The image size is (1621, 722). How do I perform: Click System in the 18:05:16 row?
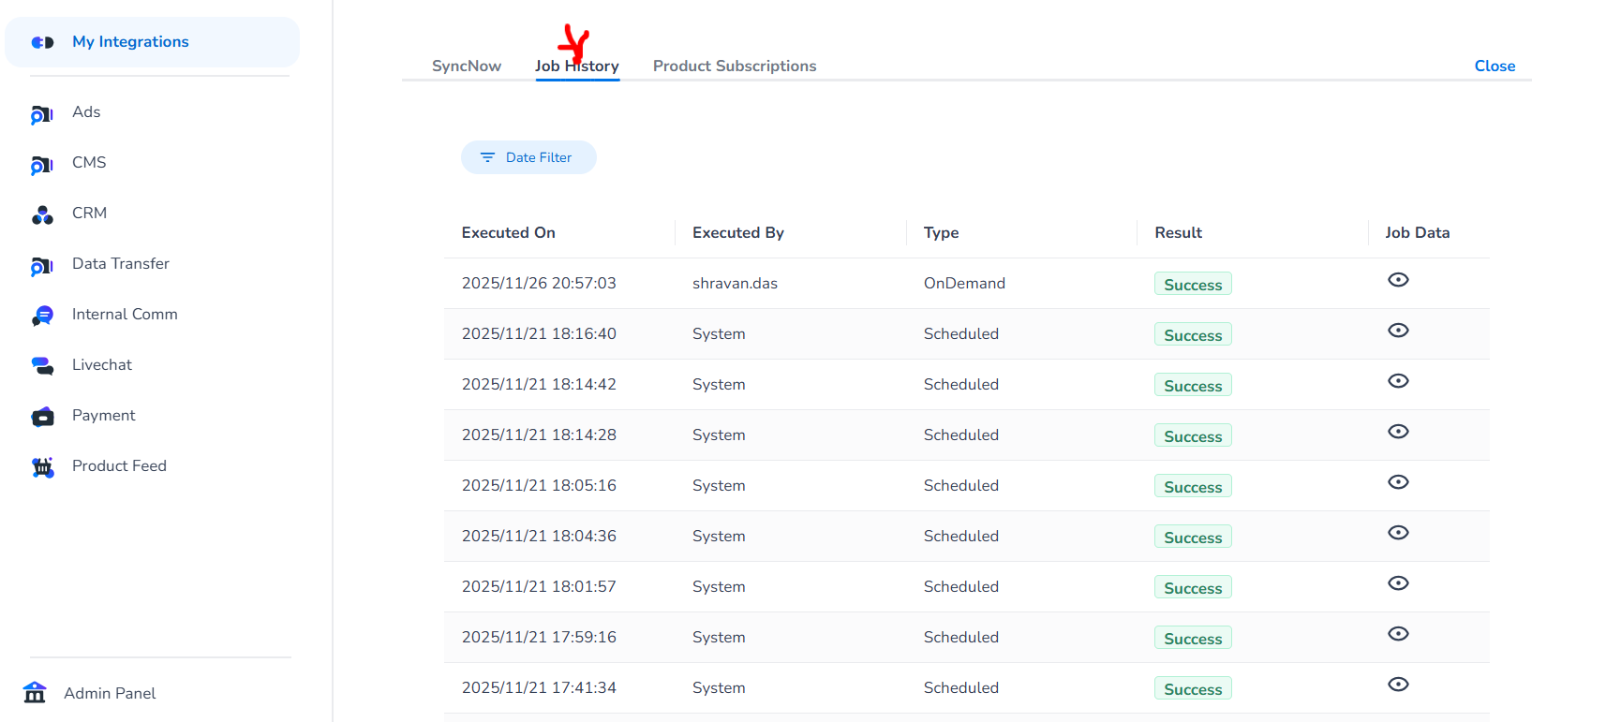point(719,486)
